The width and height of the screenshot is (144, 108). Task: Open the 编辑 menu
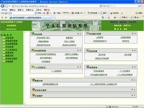[x=12, y=10]
